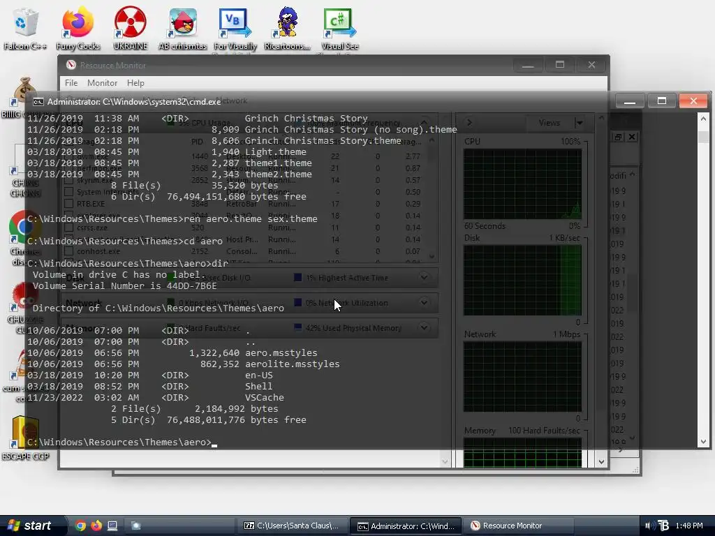Viewport: 715px width, 536px height.
Task: Open the Monitor menu
Action: pos(102,83)
